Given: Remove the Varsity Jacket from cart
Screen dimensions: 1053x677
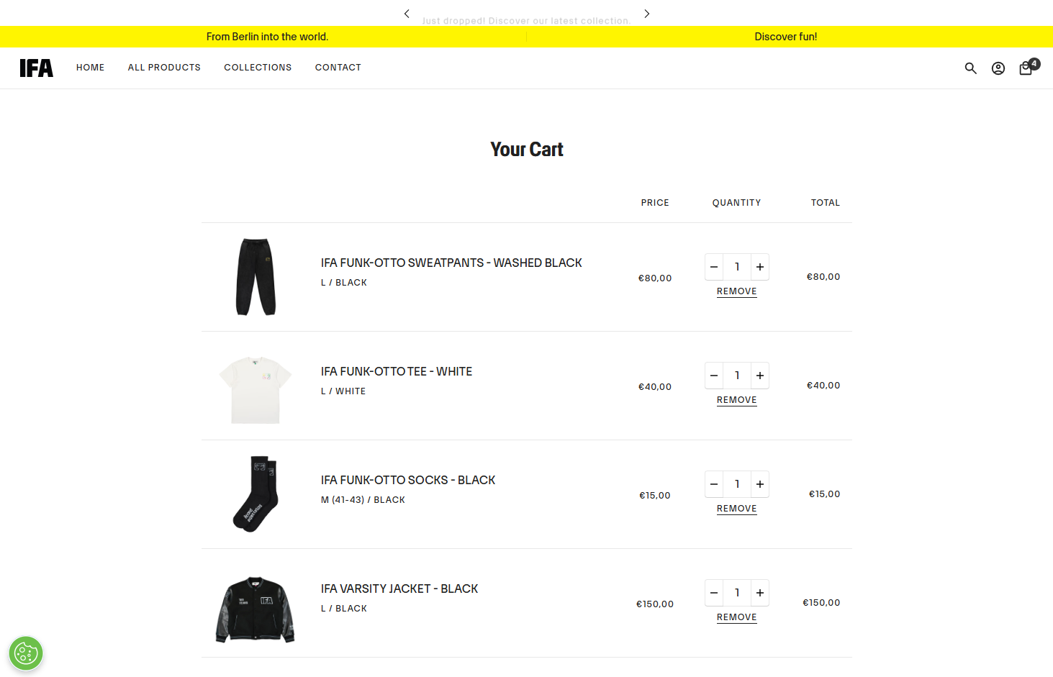Looking at the screenshot, I should coord(737,617).
